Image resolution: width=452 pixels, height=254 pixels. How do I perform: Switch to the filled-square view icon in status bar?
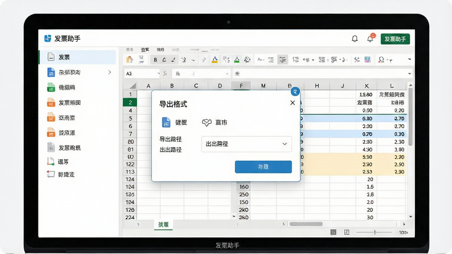coord(333,232)
